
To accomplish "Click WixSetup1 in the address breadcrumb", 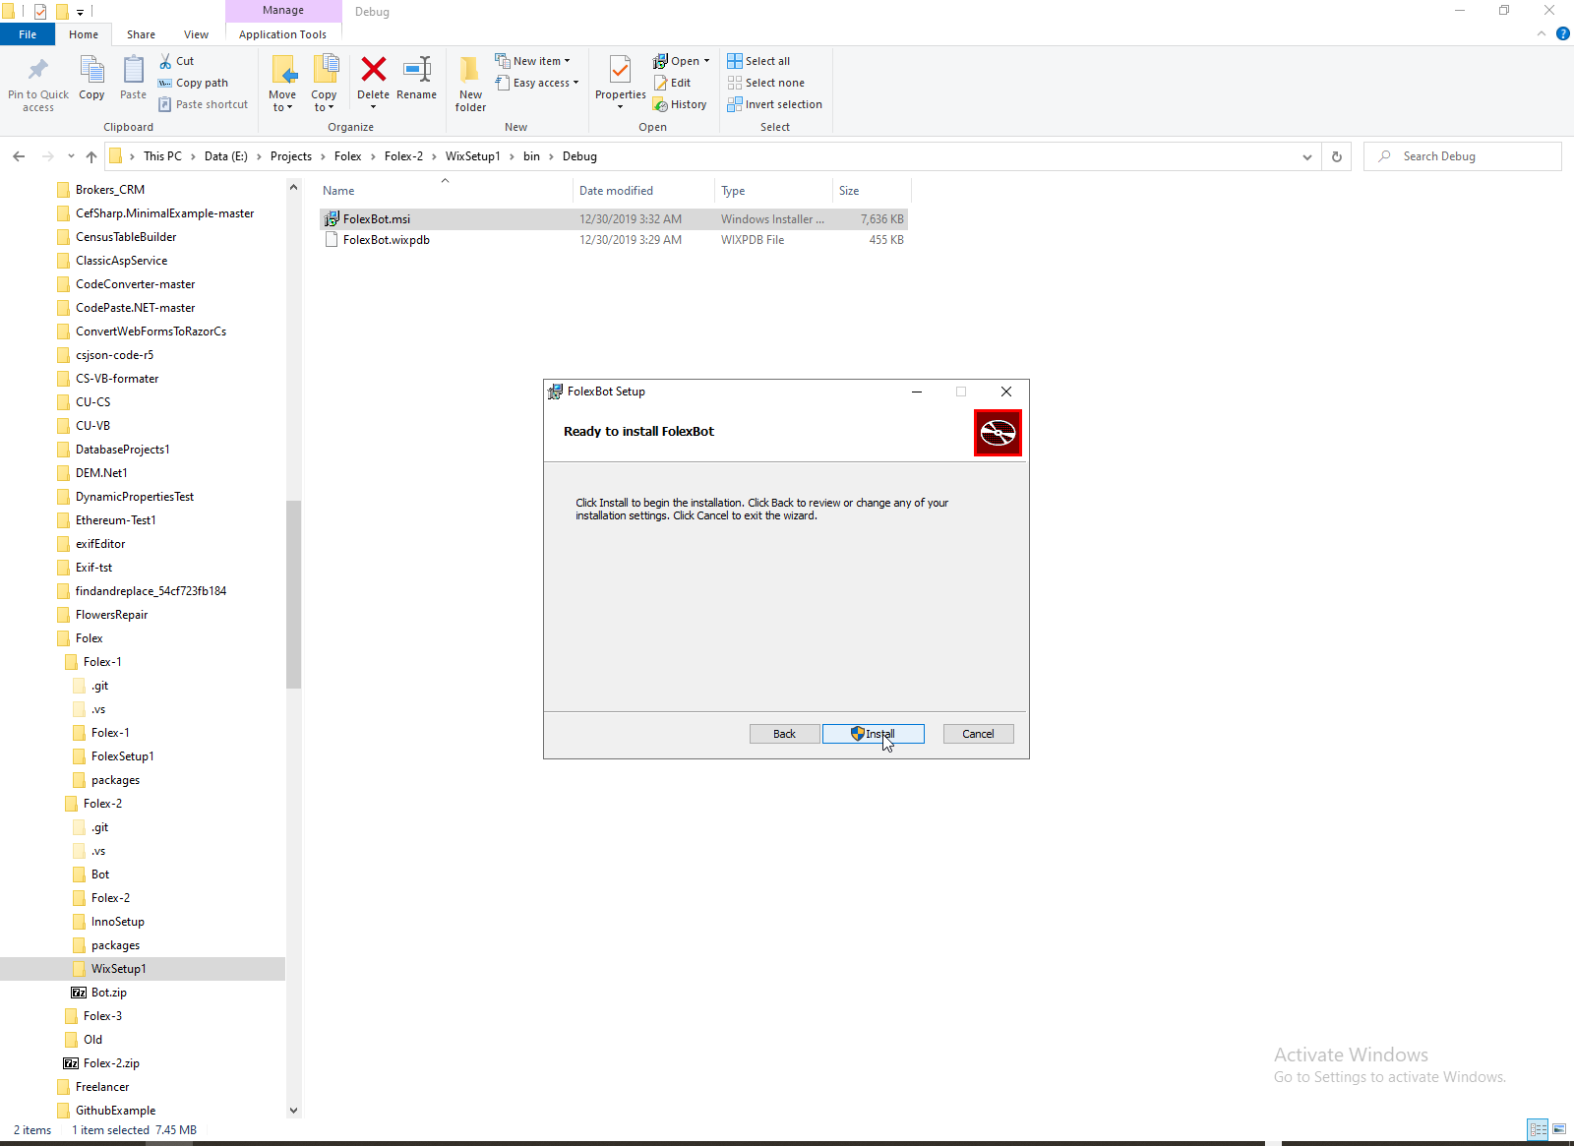I will 473,156.
